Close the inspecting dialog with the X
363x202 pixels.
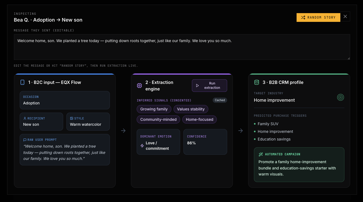click(345, 16)
